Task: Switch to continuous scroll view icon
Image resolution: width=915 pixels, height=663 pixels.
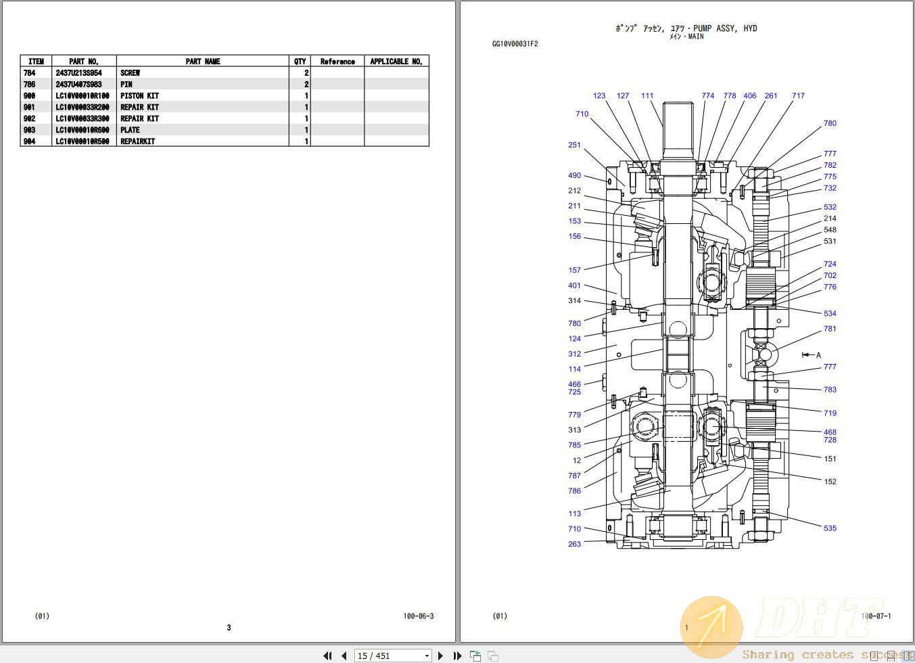Action: (x=891, y=656)
